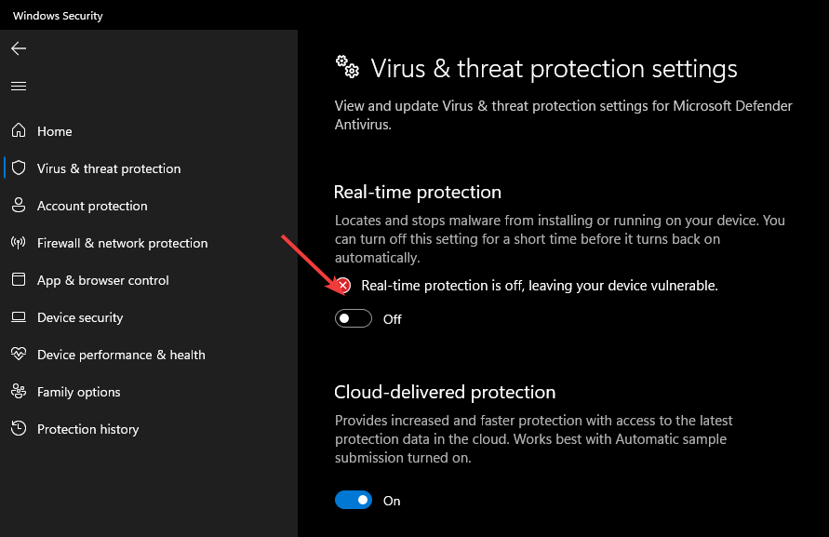829x537 pixels.
Task: Turn on the Real-time protection toggle
Action: [354, 318]
